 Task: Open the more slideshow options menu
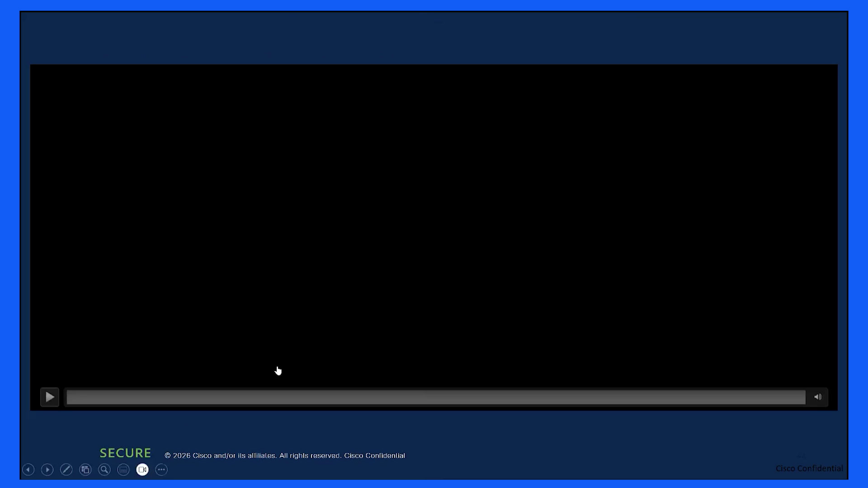161,470
